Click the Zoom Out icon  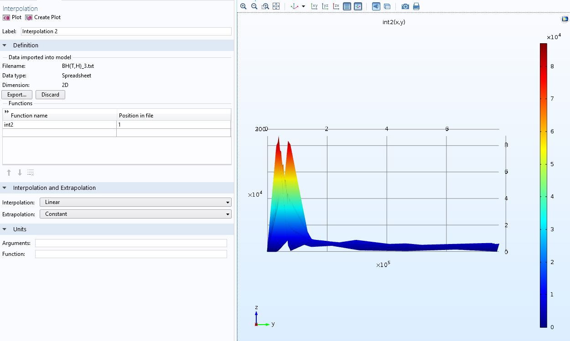[254, 6]
